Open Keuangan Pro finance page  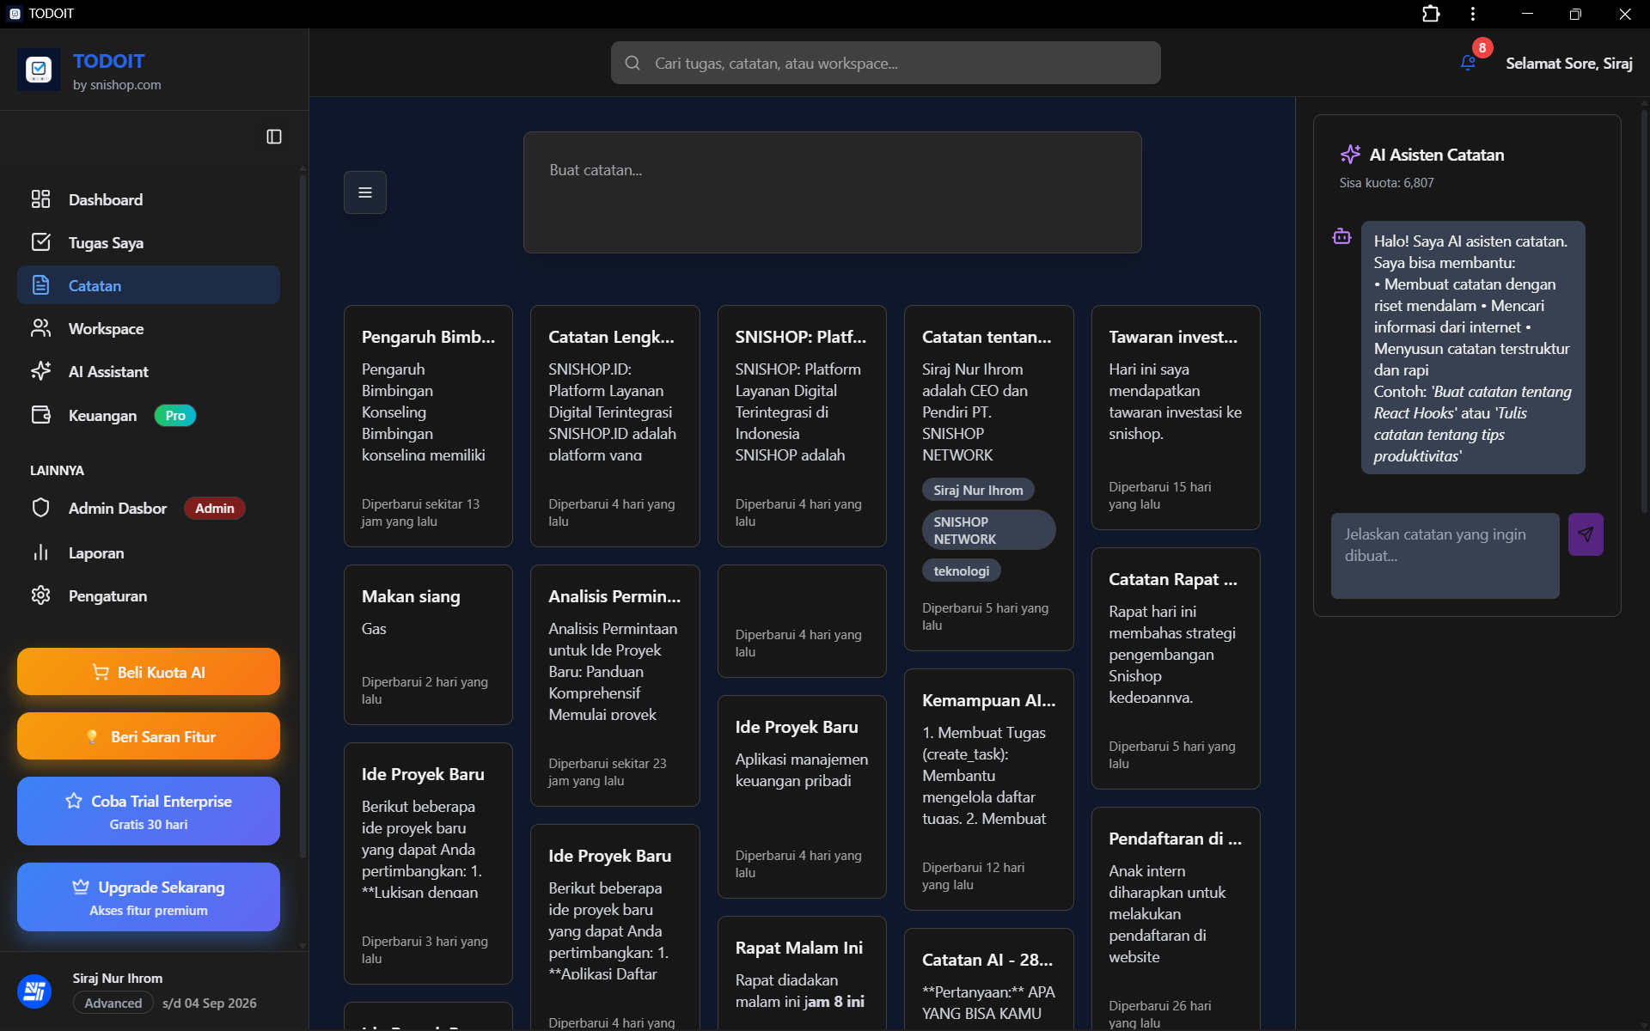(103, 415)
